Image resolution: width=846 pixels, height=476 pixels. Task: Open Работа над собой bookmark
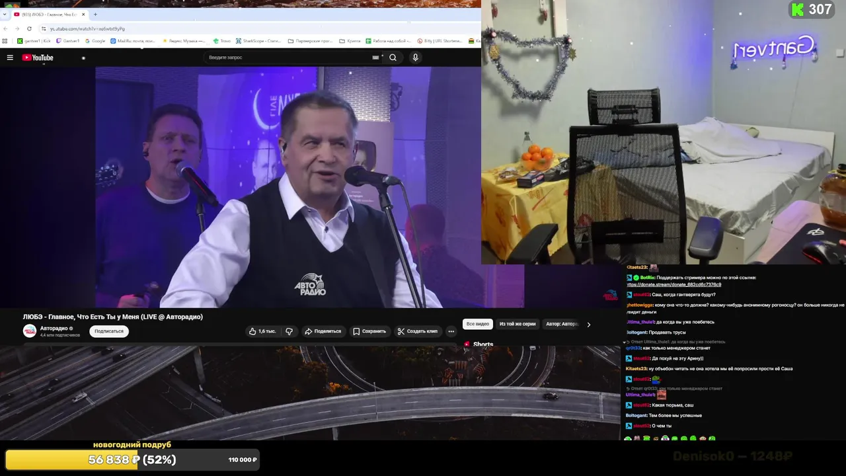click(388, 41)
